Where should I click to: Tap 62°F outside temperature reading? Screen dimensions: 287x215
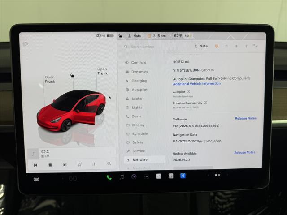[178, 36]
